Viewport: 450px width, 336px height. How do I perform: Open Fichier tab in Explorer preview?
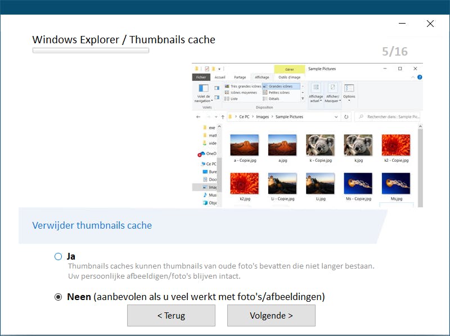[201, 77]
